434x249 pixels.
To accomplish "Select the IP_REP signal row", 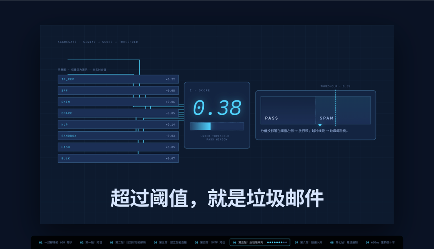I will [118, 79].
